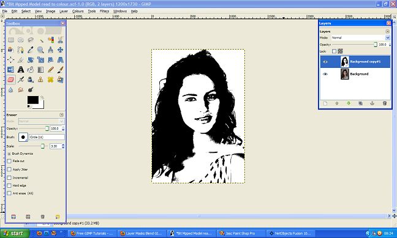Open the Colours menu

[78, 11]
